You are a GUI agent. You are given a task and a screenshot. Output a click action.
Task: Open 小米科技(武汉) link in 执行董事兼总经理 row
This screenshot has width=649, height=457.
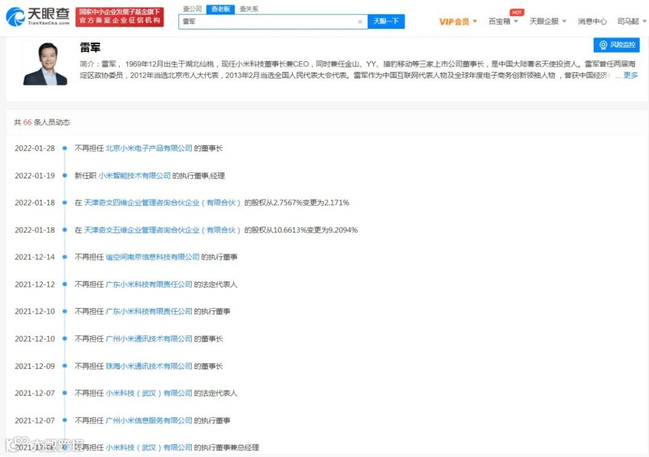click(149, 447)
